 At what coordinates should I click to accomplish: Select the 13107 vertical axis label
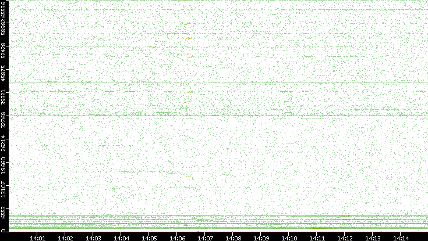(x=3, y=189)
